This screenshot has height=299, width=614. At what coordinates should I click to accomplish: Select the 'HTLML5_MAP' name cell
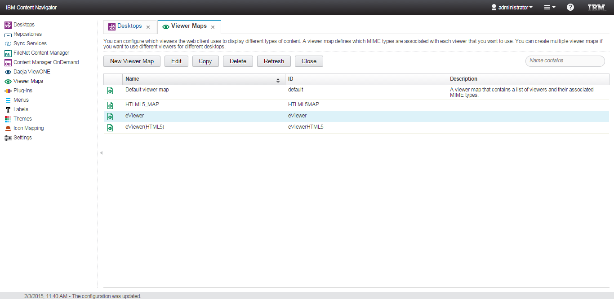point(142,104)
